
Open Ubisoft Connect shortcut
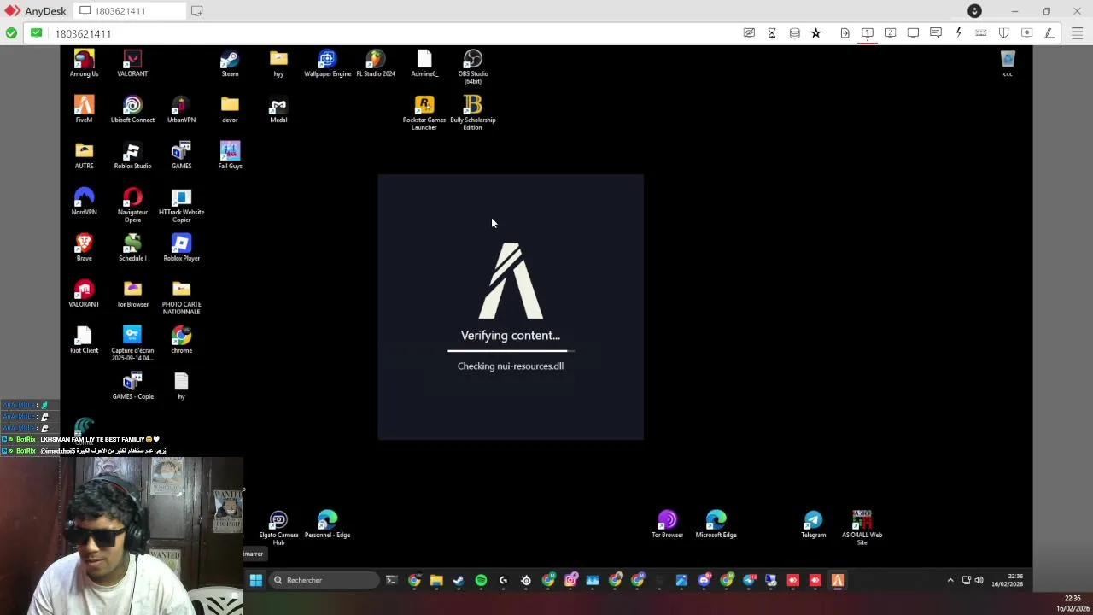(x=132, y=110)
